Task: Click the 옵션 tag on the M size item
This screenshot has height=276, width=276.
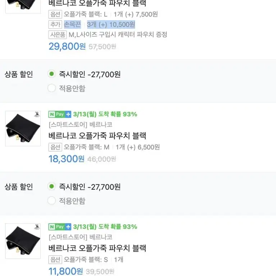Action: click(x=55, y=147)
